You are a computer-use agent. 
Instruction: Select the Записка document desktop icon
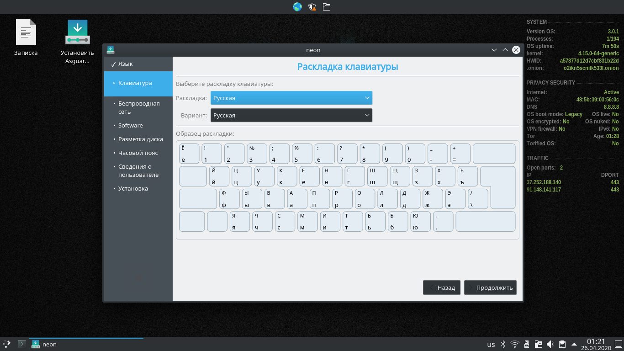tap(26, 37)
